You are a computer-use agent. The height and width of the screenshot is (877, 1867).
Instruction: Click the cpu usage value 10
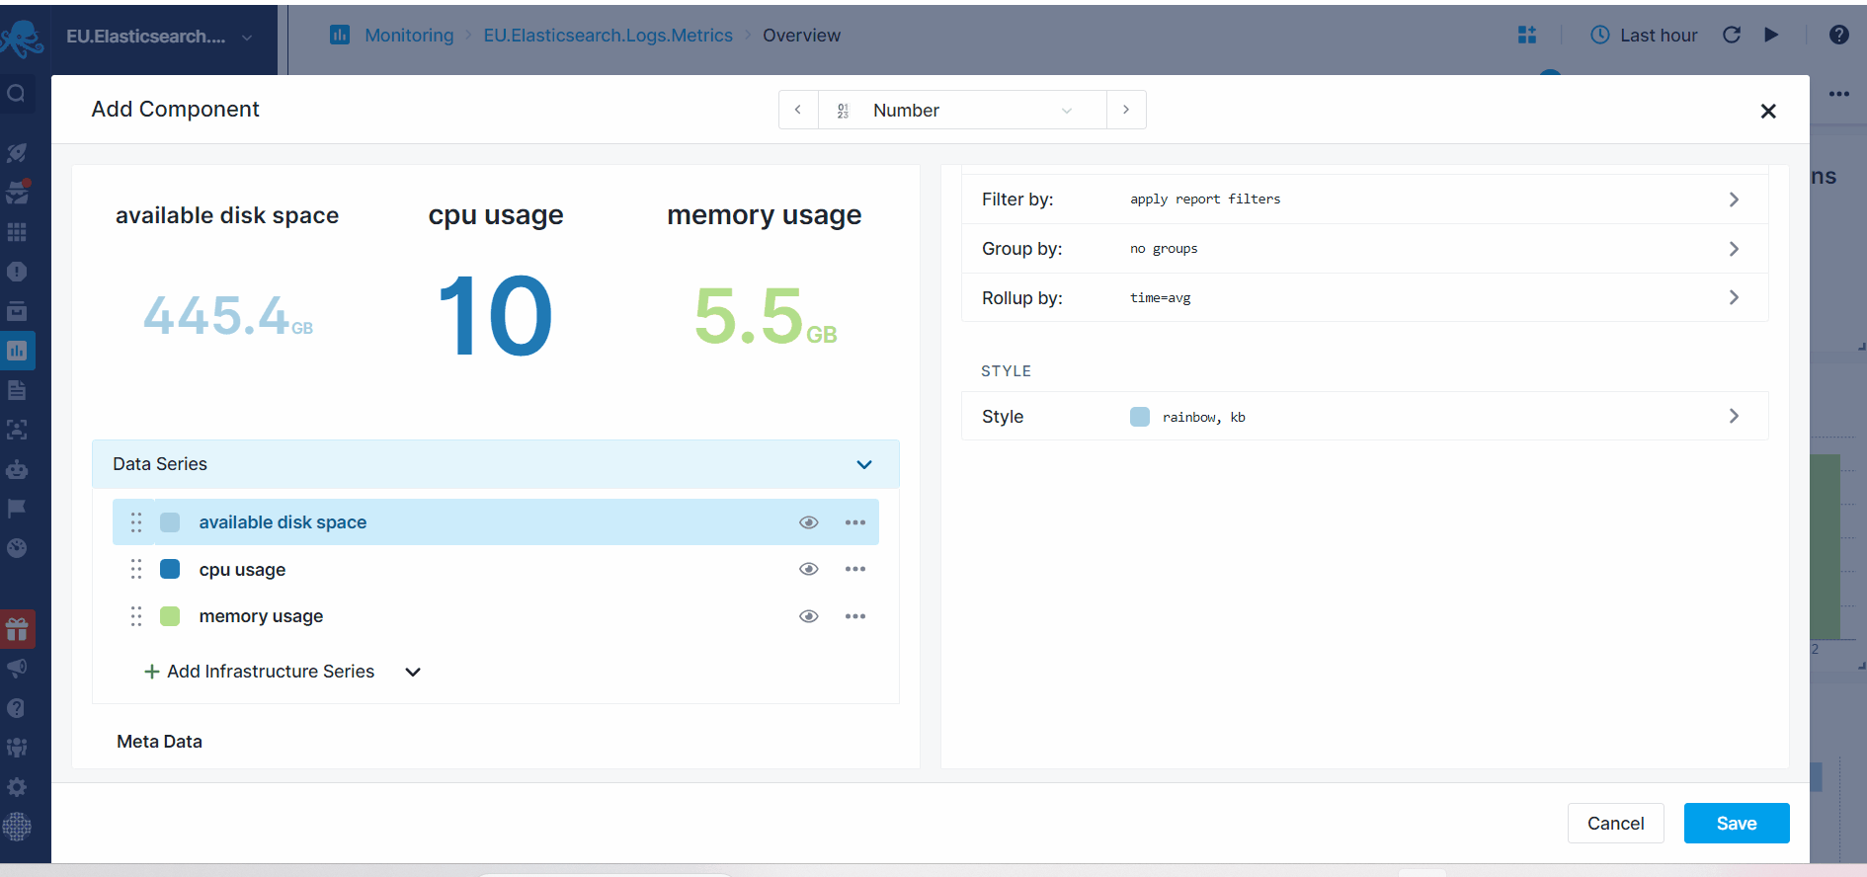[495, 316]
